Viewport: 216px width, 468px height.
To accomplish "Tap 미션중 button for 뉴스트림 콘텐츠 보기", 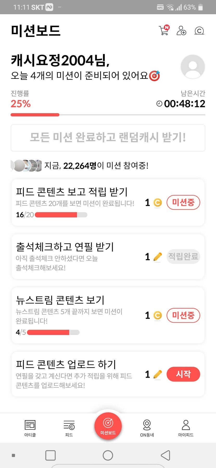I will 183,315.
